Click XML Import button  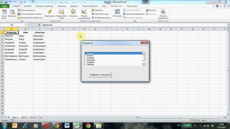tap(151, 10)
